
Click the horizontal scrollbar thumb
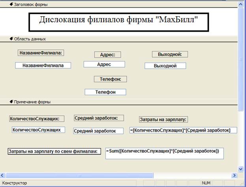[x=79, y=176]
